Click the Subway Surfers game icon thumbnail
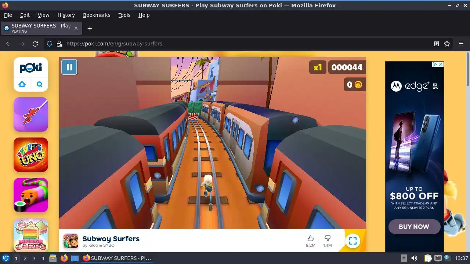Viewport: 470px width, 264px height. click(x=71, y=241)
